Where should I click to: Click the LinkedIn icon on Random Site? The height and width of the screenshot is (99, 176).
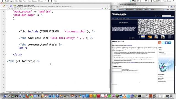[170, 43]
